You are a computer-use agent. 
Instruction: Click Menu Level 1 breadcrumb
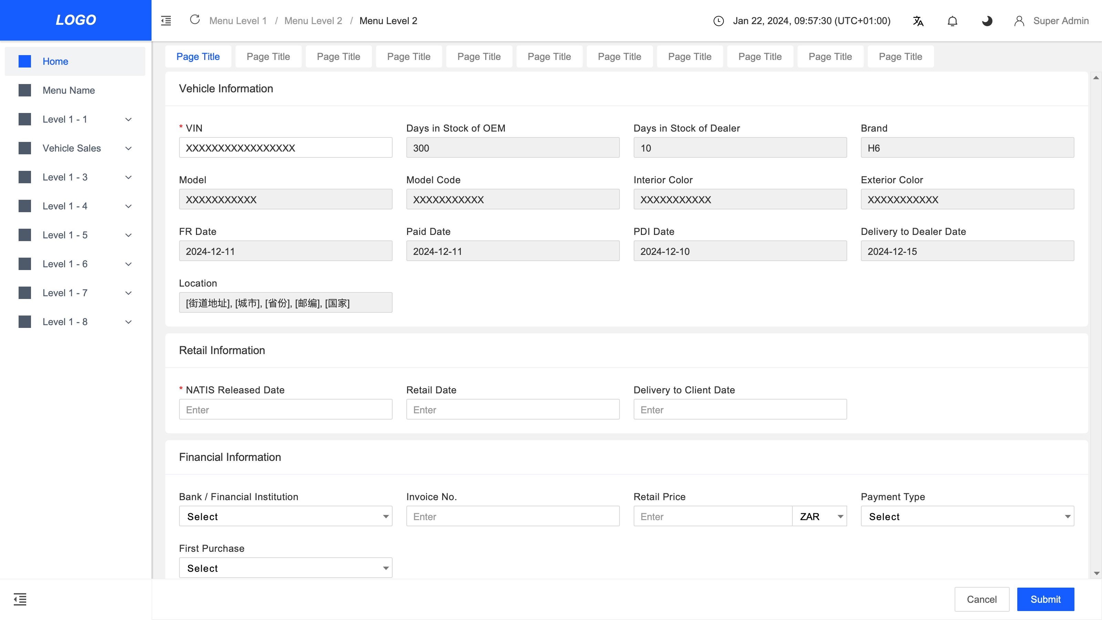237,21
